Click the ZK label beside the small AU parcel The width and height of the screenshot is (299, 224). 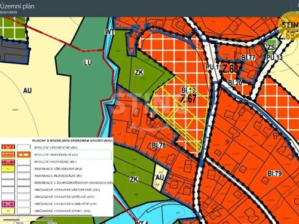click(134, 179)
